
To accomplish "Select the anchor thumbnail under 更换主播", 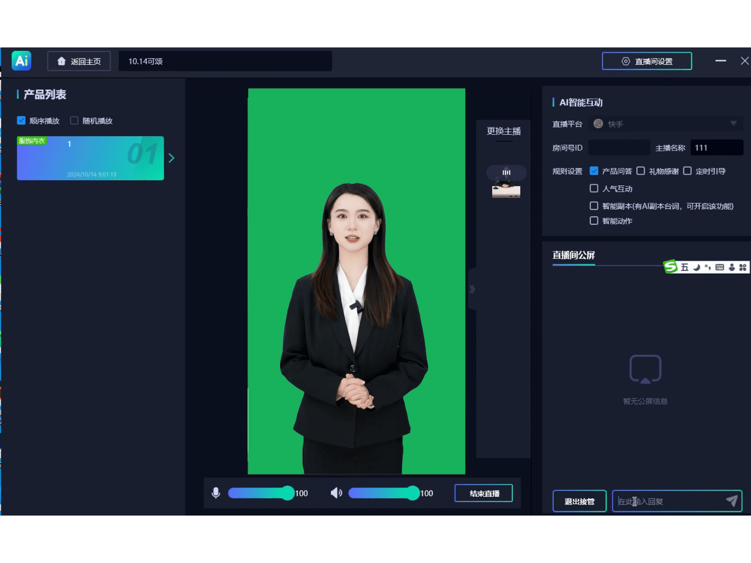I will pyautogui.click(x=506, y=189).
